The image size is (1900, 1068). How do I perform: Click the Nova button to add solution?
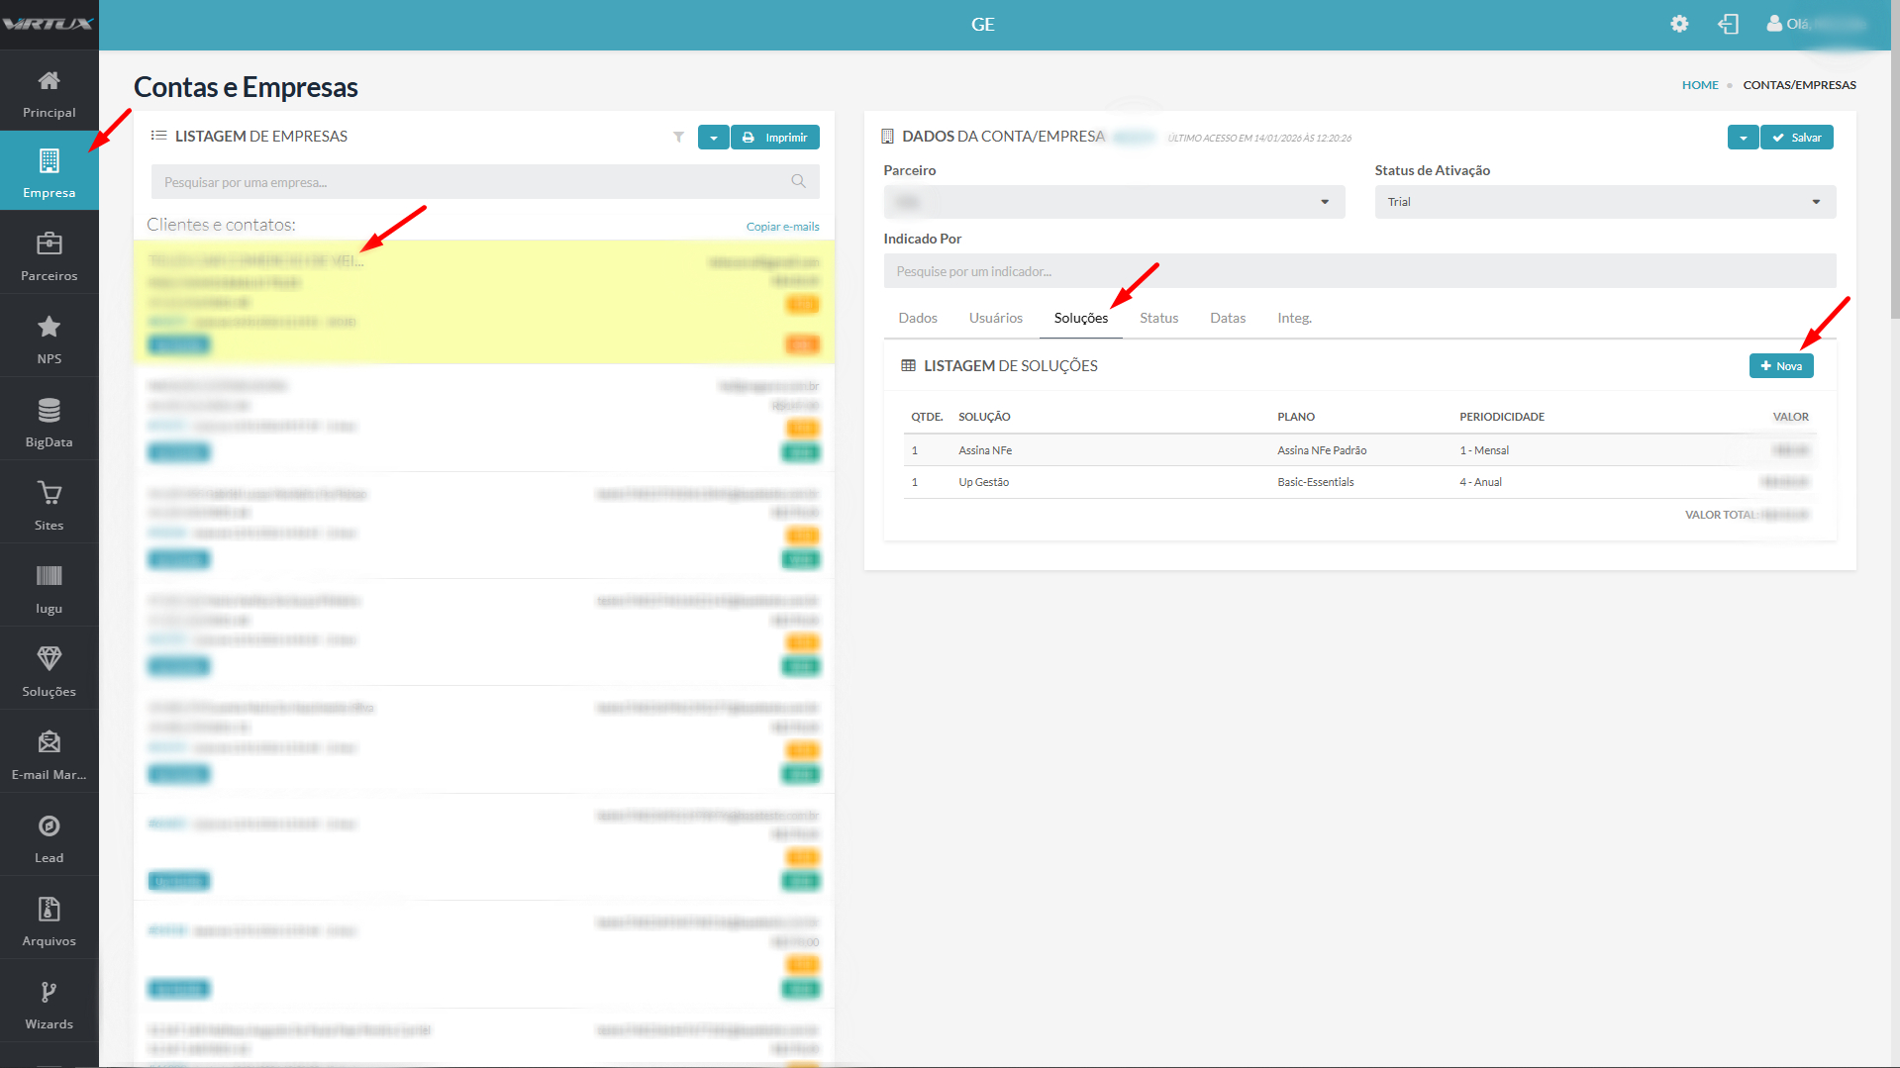pos(1780,366)
